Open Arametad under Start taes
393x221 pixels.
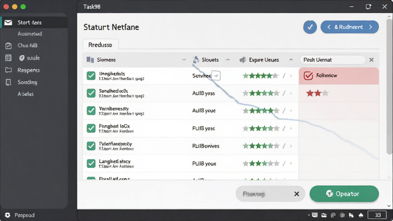pos(30,34)
